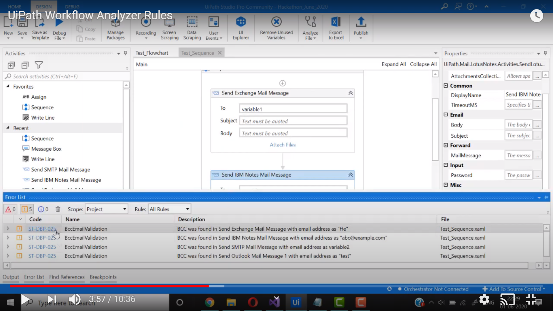
Task: Open the Test_Flowchart tab
Action: click(152, 53)
